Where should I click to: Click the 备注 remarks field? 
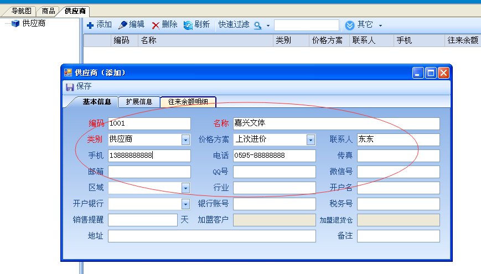399,236
